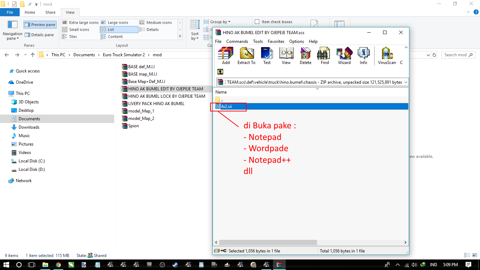Open Task View on taskbar
Screen dimensions: 480x270
[32, 264]
